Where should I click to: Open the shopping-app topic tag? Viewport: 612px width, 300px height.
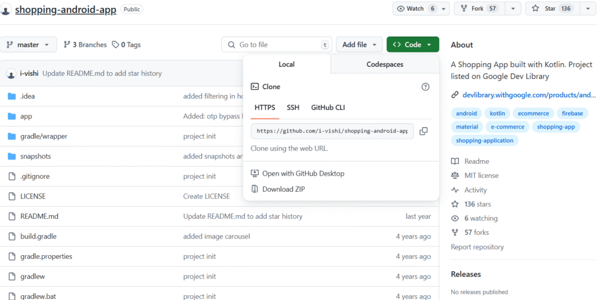(556, 127)
